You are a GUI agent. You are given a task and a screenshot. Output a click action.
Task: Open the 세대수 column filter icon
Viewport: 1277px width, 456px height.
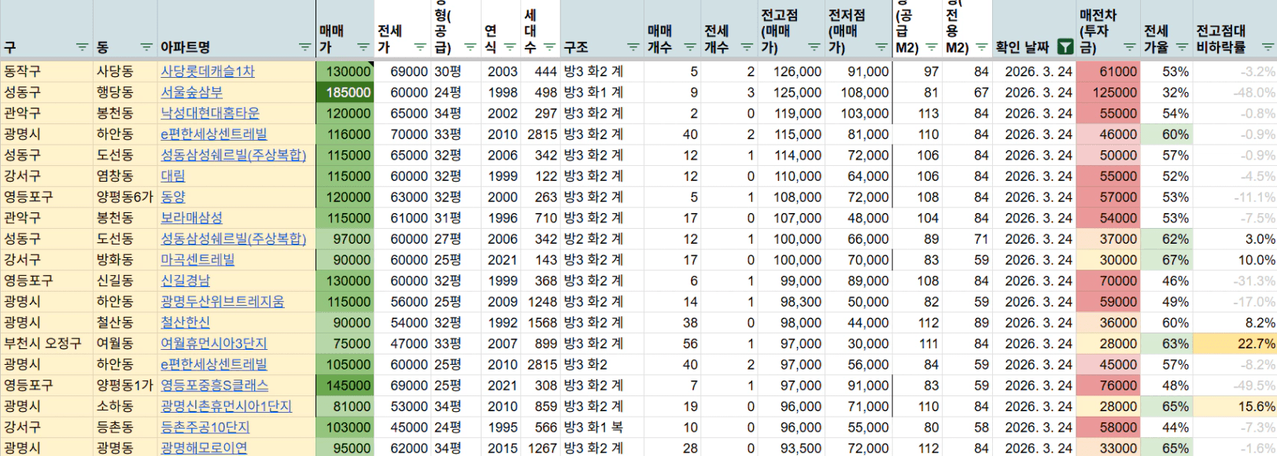(x=549, y=47)
